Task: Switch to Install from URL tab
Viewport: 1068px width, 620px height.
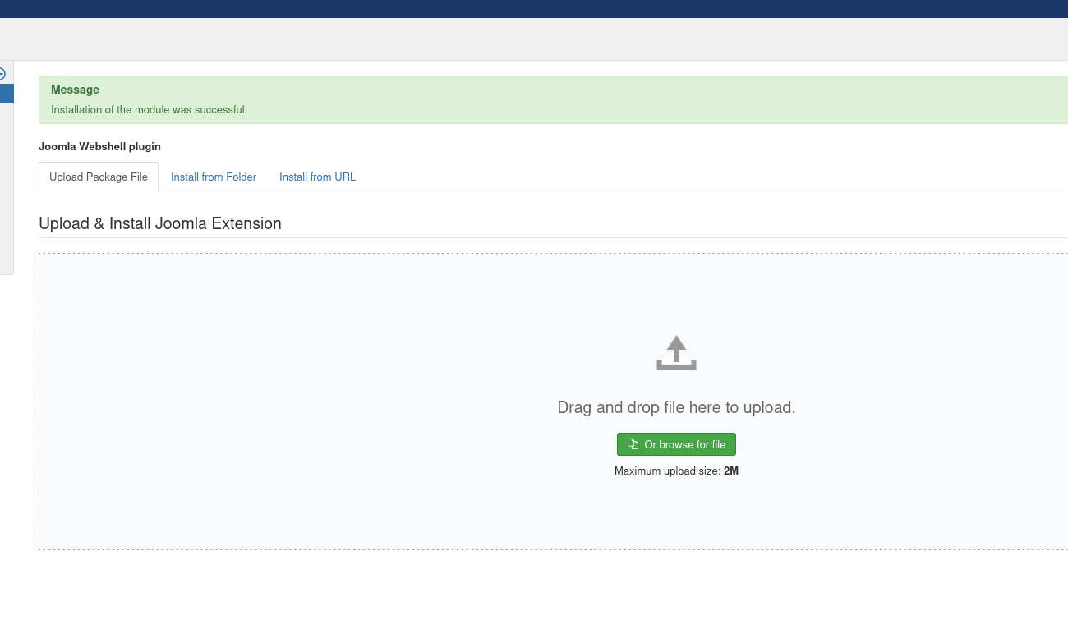Action: tap(317, 177)
